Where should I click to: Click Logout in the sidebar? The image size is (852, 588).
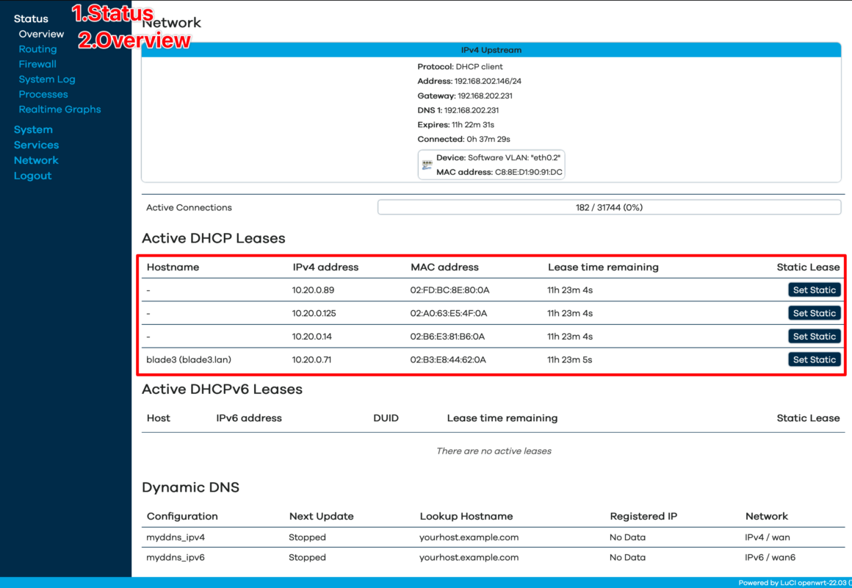tap(32, 175)
